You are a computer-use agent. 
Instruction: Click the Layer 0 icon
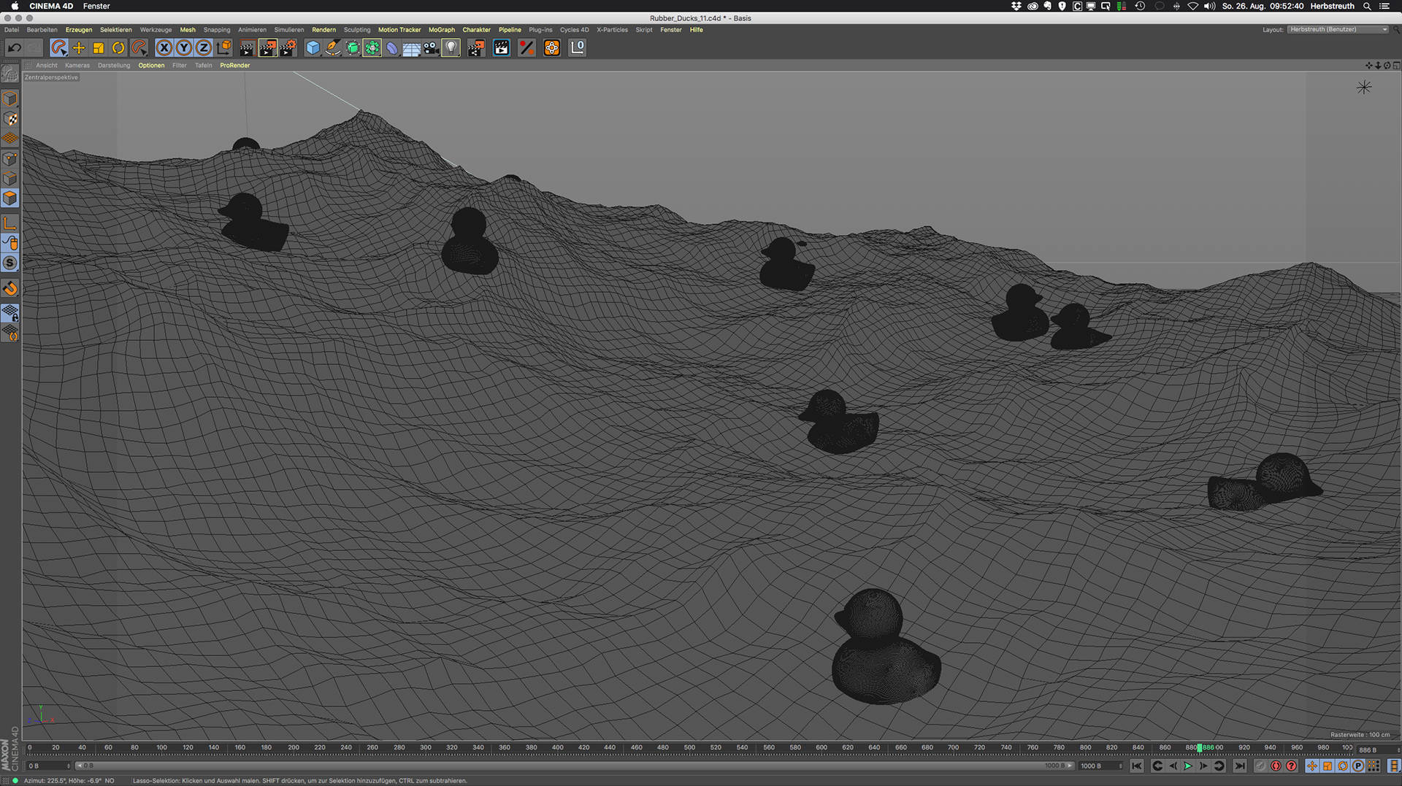click(x=578, y=48)
